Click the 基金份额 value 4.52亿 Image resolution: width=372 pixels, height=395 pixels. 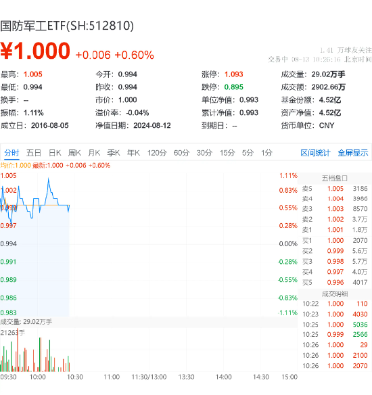(x=330, y=100)
